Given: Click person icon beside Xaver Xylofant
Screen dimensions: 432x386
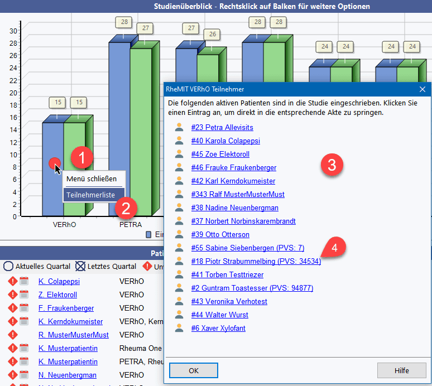Looking at the screenshot, I should [179, 329].
